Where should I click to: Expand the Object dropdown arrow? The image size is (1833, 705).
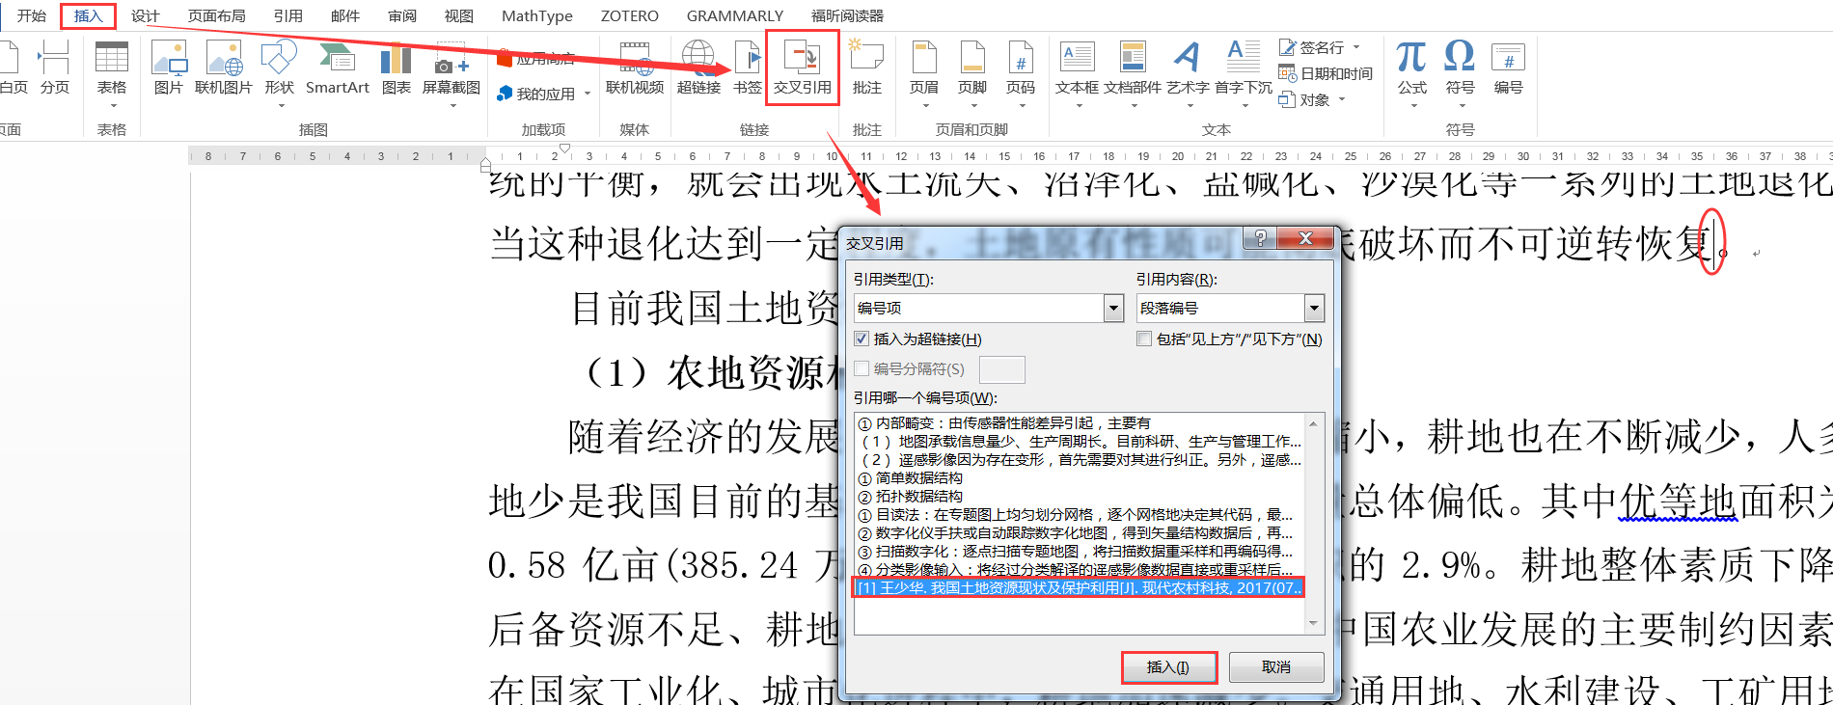tap(1341, 99)
